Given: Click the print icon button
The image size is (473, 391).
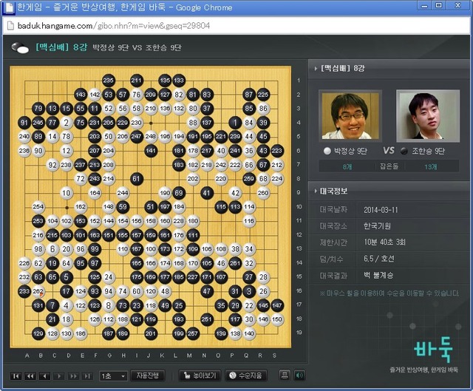Looking at the screenshot, I should pyautogui.click(x=284, y=375).
